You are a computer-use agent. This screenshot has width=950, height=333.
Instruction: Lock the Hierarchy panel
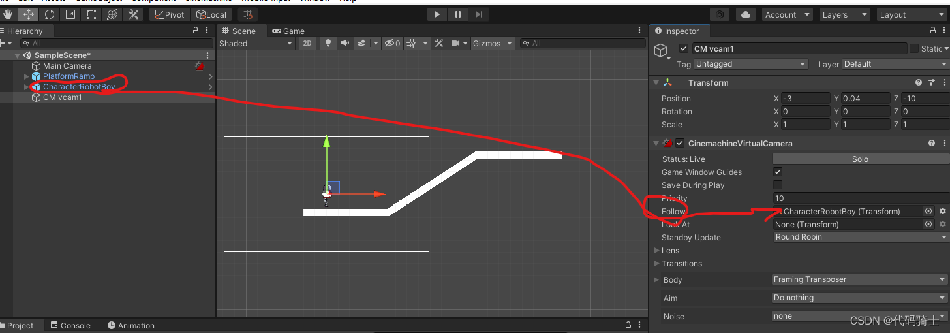[x=196, y=31]
